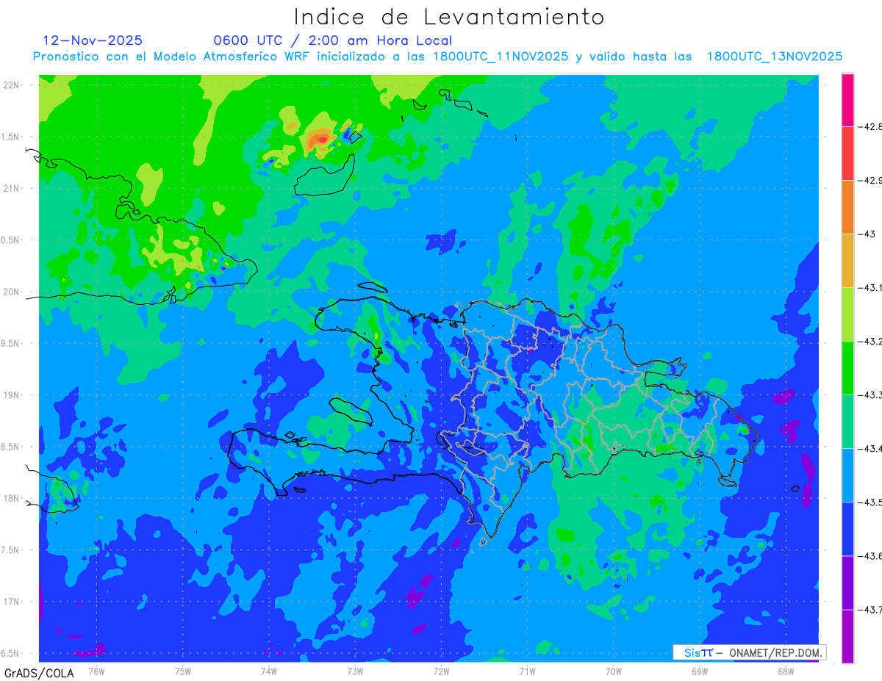Screen dimensions: 882x681
Task: Click the 74W longitude label
Action: 268,671
